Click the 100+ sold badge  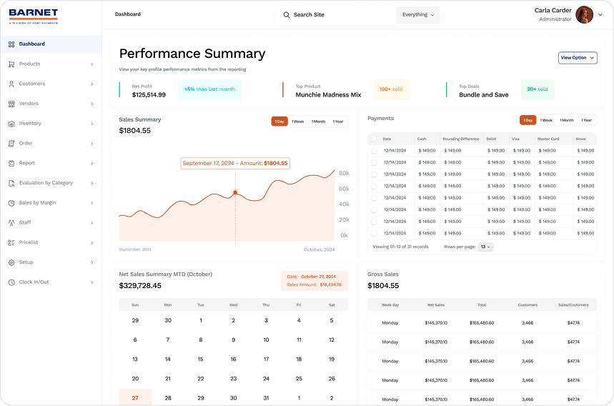click(x=391, y=89)
